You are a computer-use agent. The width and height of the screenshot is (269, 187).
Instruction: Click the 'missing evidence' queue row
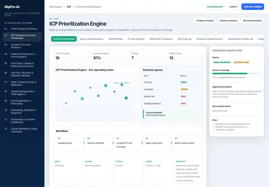point(172,103)
